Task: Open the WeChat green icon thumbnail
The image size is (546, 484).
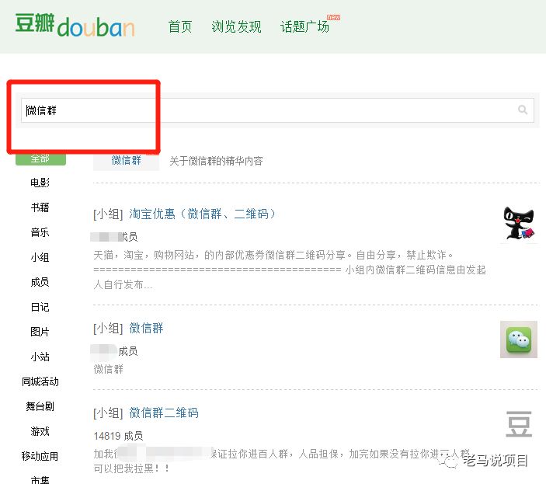Action: click(518, 339)
